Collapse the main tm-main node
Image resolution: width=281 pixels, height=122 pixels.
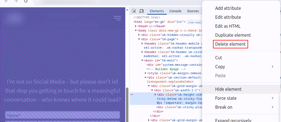(142, 61)
